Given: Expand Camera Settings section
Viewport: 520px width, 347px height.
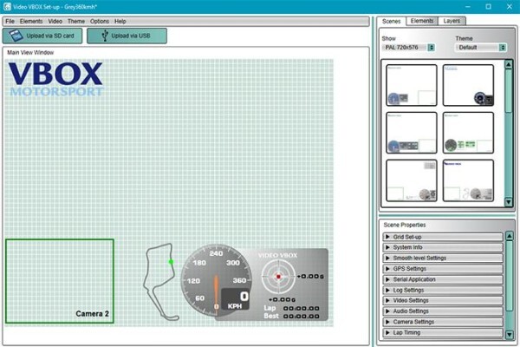Looking at the screenshot, I should tap(443, 322).
